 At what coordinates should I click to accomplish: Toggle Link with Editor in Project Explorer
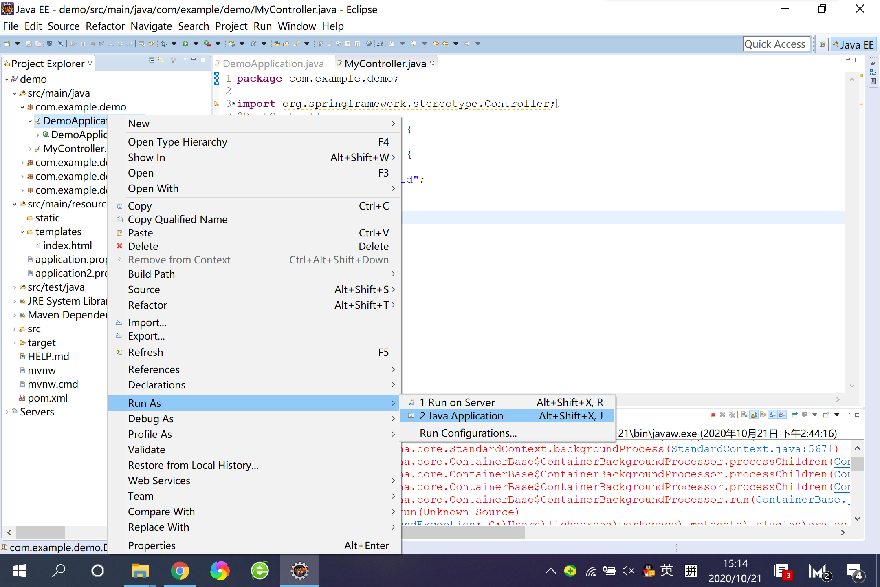[161, 60]
